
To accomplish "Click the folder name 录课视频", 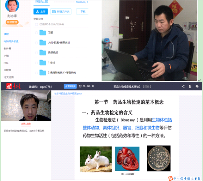I will coord(53,53).
